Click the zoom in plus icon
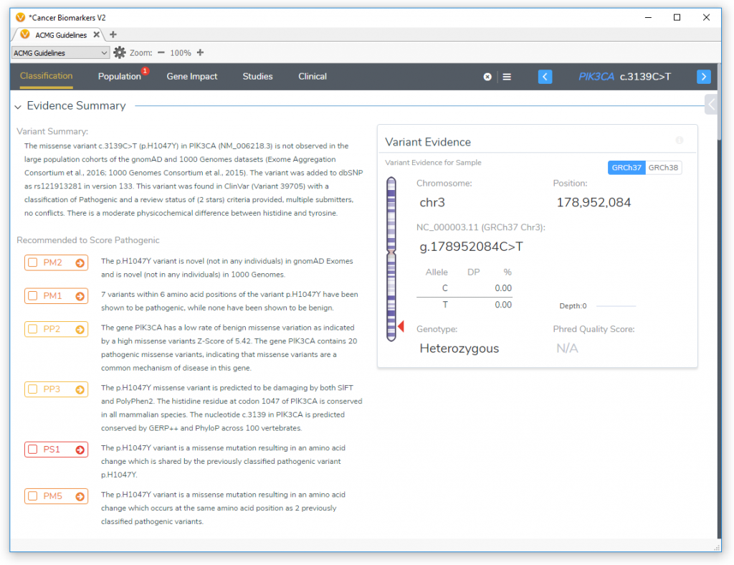 click(200, 52)
